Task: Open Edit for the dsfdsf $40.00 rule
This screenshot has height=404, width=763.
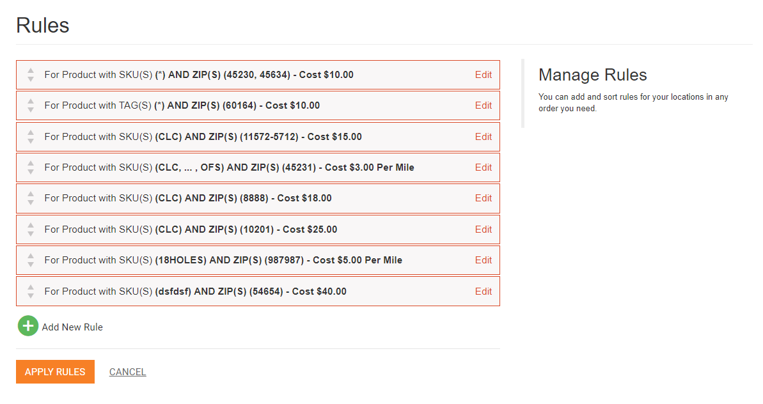Action: (x=483, y=291)
